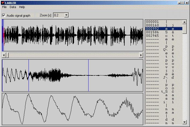Expand the Zoom [s] dropdown arrow
190x127 pixels.
(x=66, y=15)
